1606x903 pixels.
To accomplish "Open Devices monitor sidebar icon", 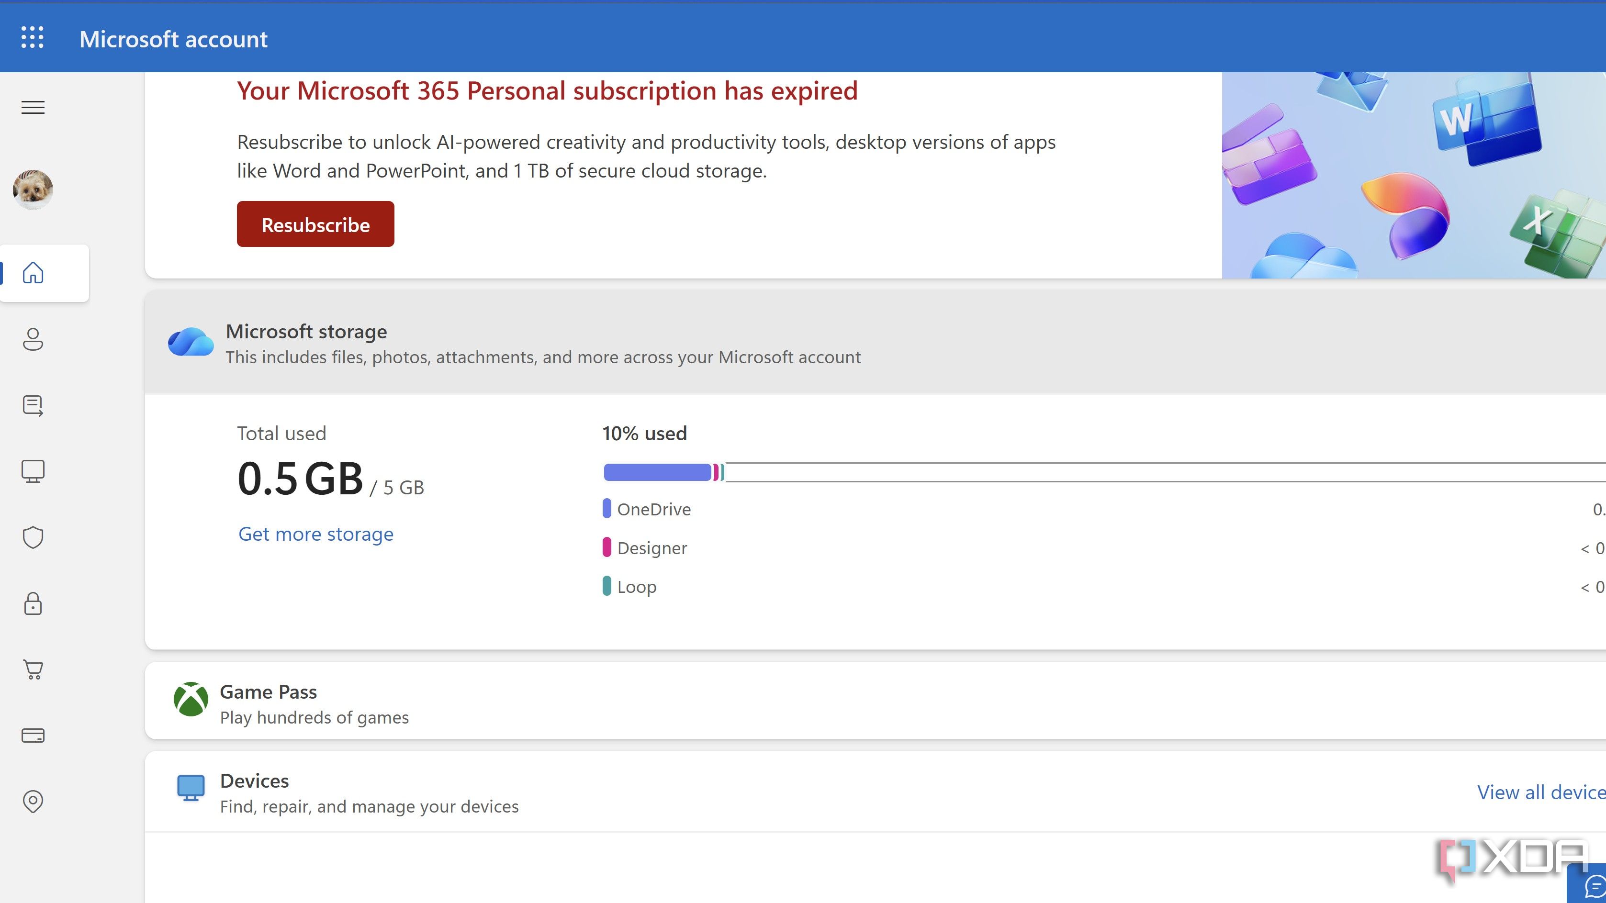I will point(33,471).
